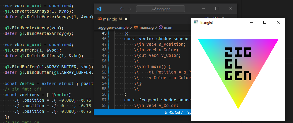Image resolution: width=293 pixels, height=123 pixels.
Task: Click the purple cube symbol icon in breadcrumbs
Action: point(161,27)
